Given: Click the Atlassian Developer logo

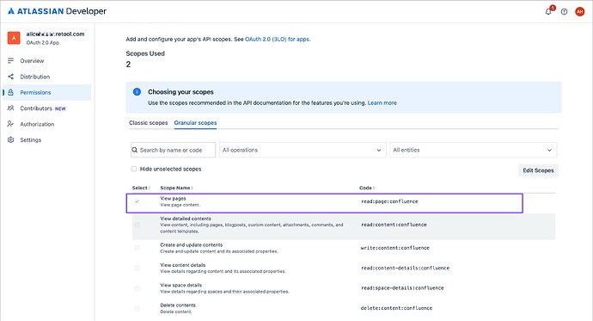Looking at the screenshot, I should [x=57, y=11].
